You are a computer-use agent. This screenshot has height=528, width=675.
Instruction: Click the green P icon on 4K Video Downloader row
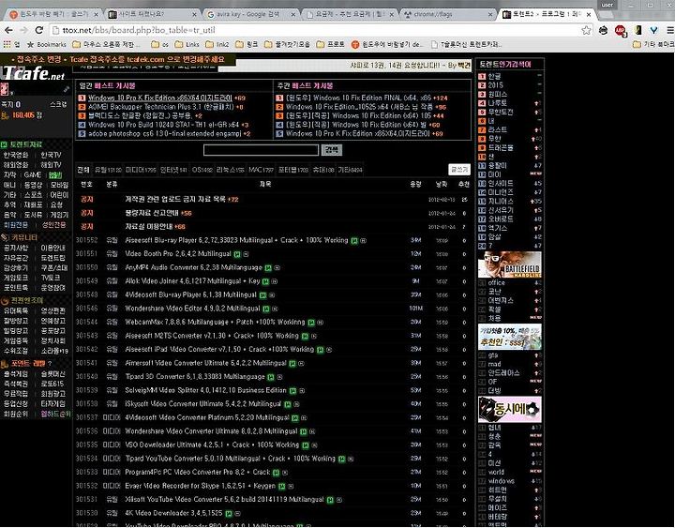click(x=229, y=514)
